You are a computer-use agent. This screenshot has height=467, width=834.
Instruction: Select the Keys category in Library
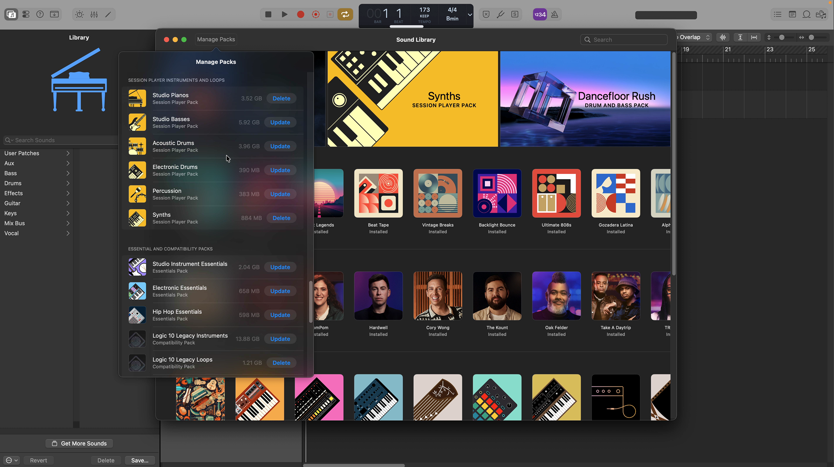[x=10, y=213]
